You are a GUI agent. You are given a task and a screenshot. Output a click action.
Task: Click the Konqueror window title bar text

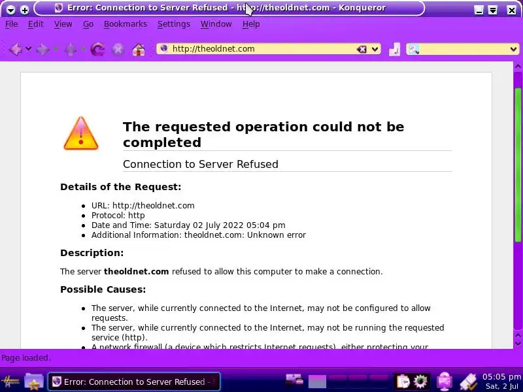pyautogui.click(x=226, y=8)
